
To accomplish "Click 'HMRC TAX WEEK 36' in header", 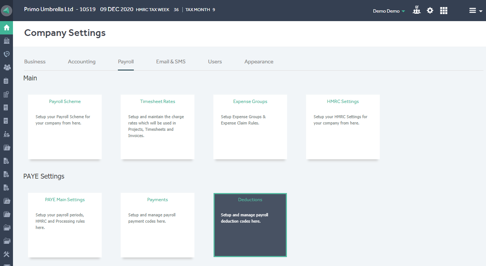I will point(157,10).
